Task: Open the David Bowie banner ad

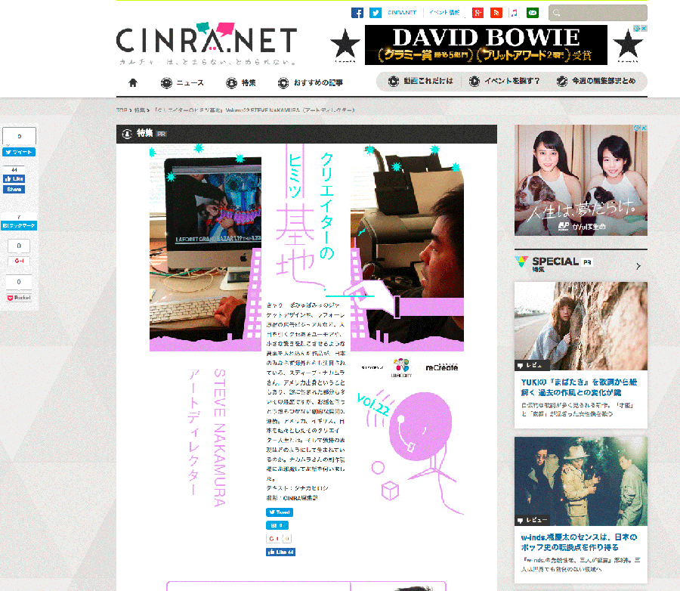Action: click(486, 45)
